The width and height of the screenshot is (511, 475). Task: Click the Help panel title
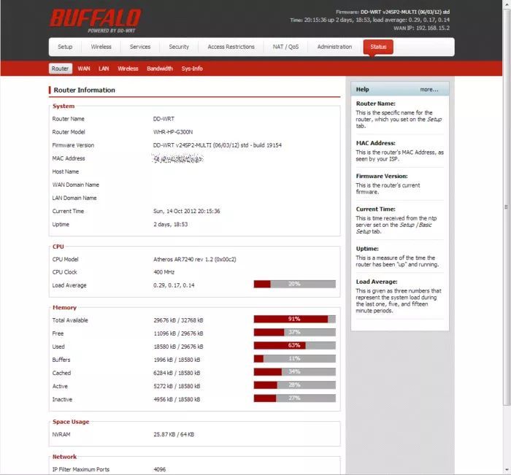(362, 90)
